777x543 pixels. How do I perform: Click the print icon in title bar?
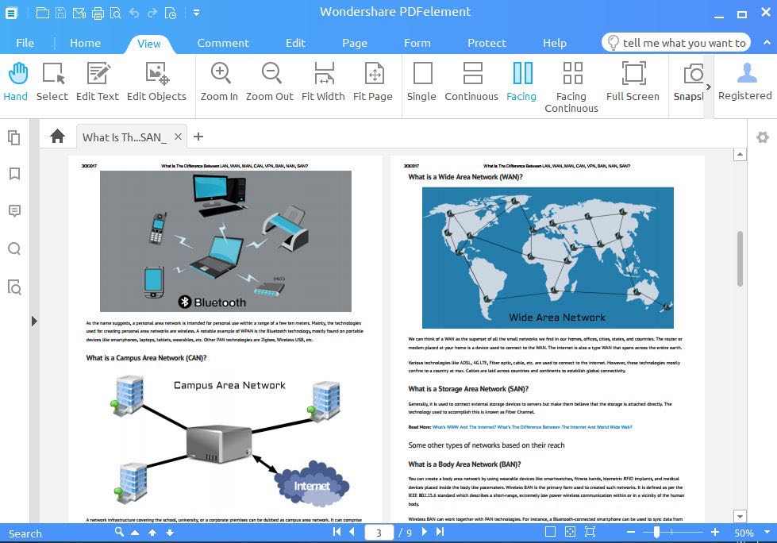tap(98, 13)
